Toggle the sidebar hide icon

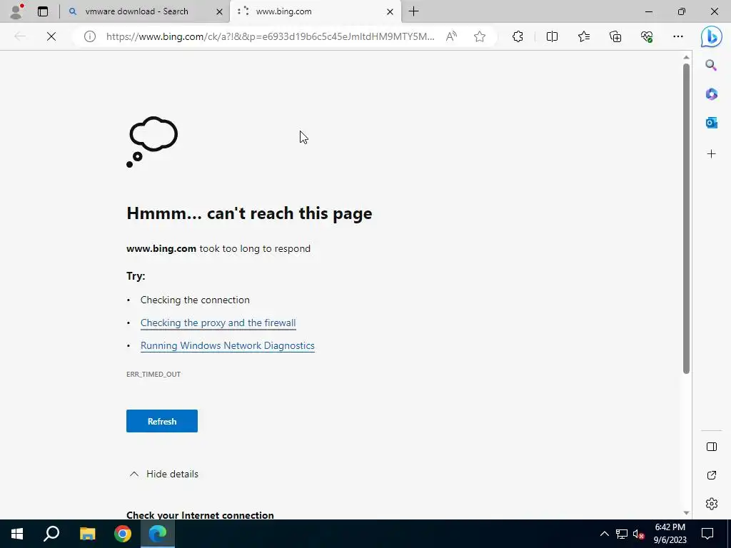(x=712, y=447)
